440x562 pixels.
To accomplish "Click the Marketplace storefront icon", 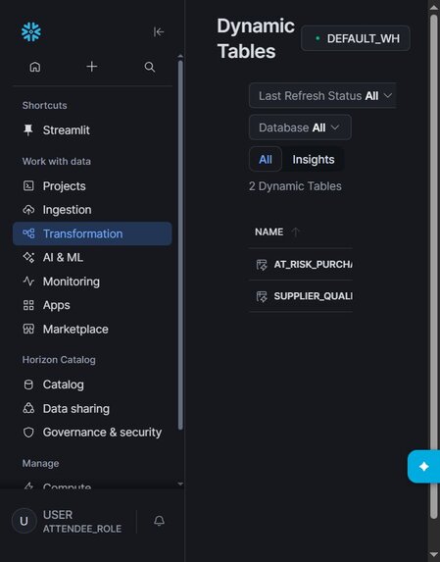I will point(28,329).
